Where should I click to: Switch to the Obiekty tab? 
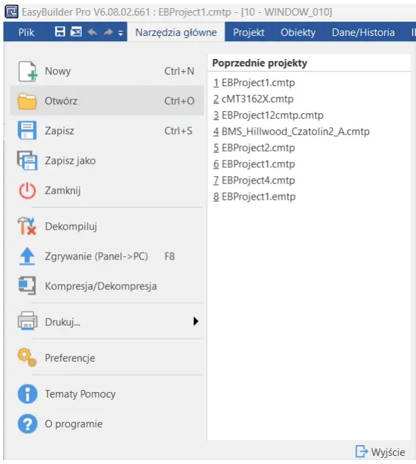[x=298, y=33]
